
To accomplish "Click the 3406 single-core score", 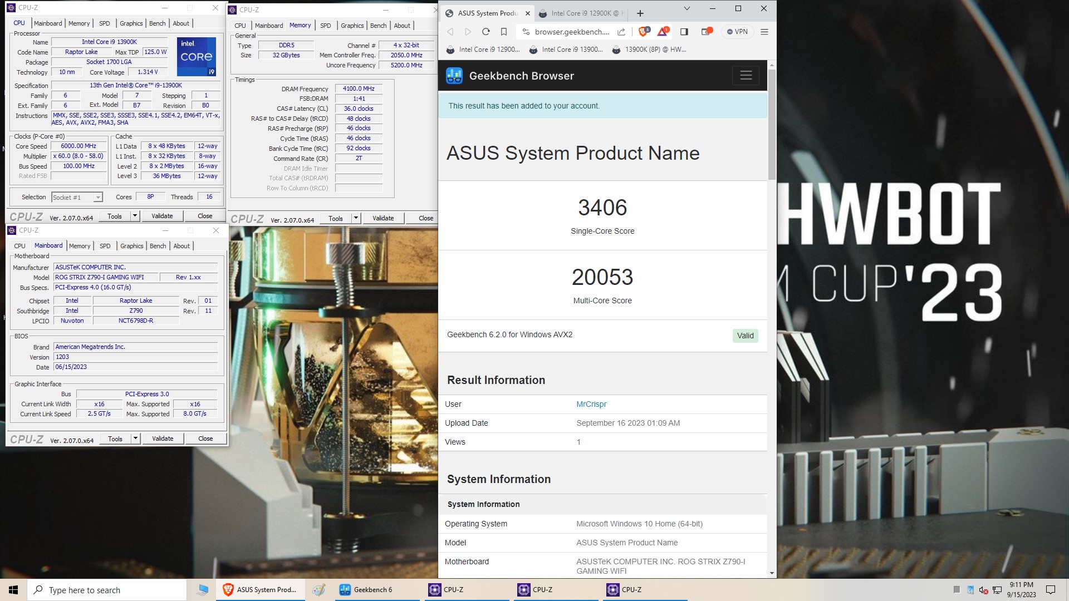I will point(602,208).
